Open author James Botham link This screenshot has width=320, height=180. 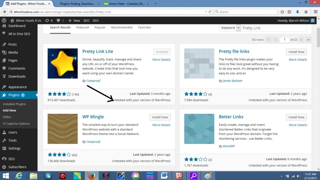click(232, 81)
